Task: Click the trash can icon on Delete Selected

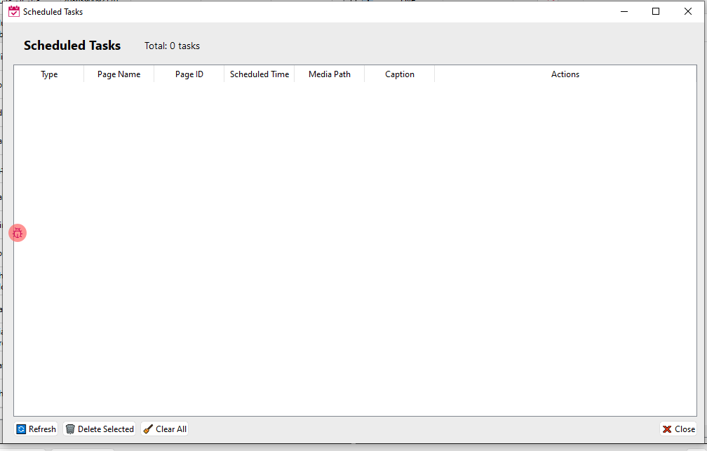Action: coord(70,429)
